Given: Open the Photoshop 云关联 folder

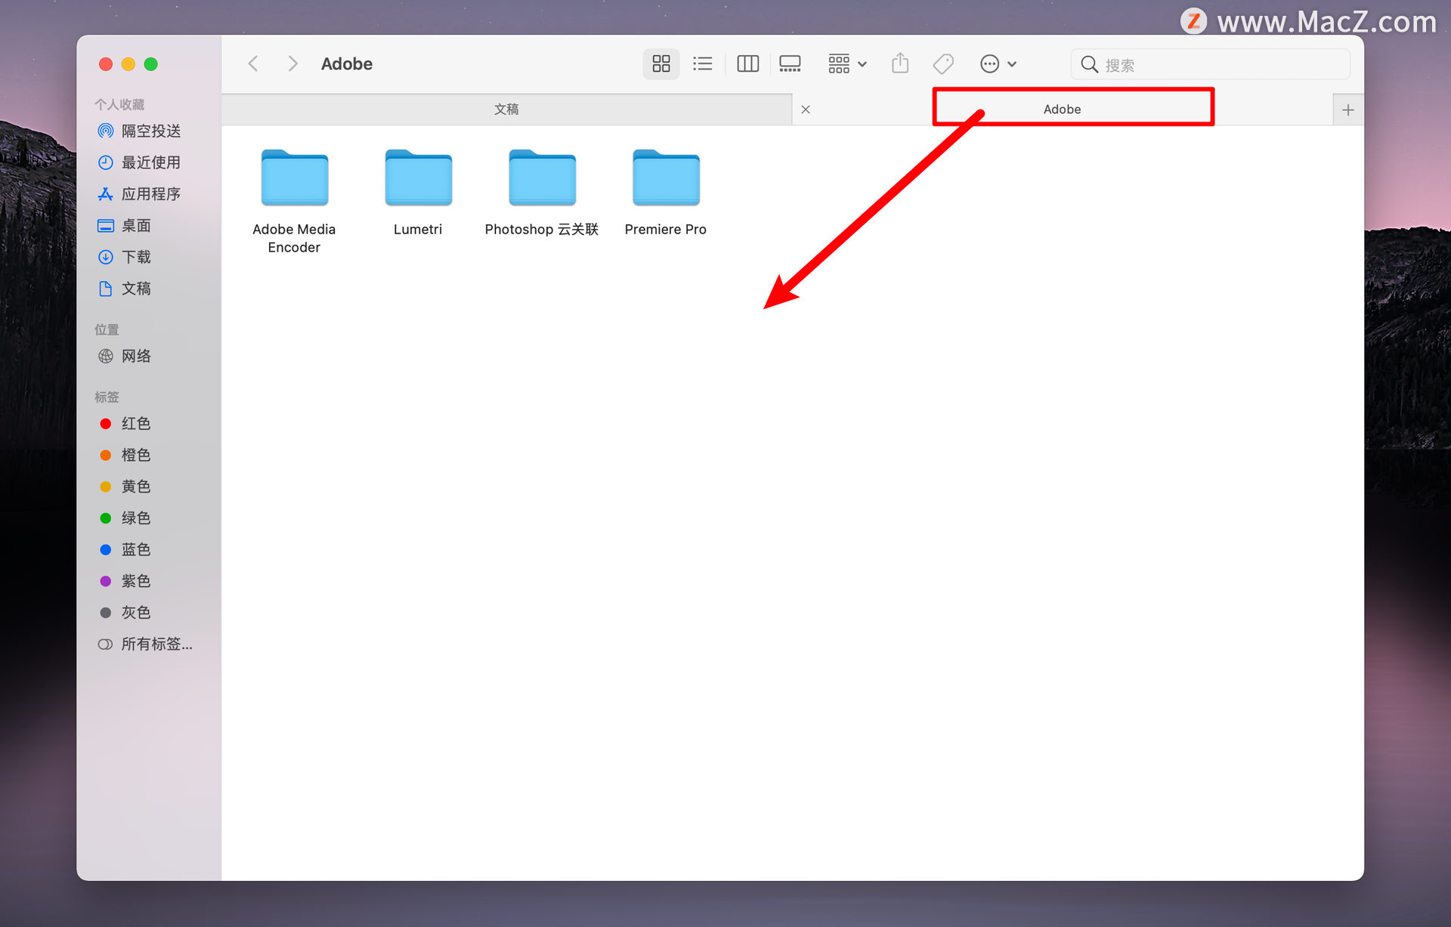Looking at the screenshot, I should [543, 178].
